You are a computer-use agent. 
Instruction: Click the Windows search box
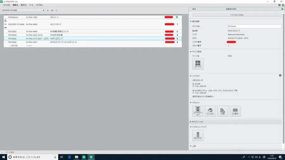(33, 157)
